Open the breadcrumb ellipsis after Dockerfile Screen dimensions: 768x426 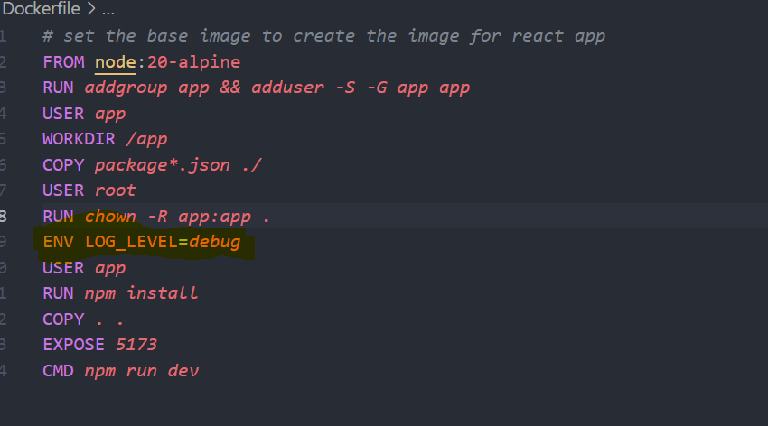pos(108,9)
